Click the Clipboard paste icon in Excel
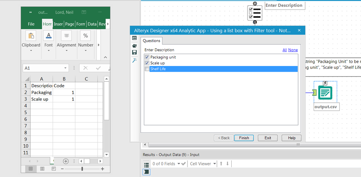This screenshot has height=177, width=361. (31, 36)
